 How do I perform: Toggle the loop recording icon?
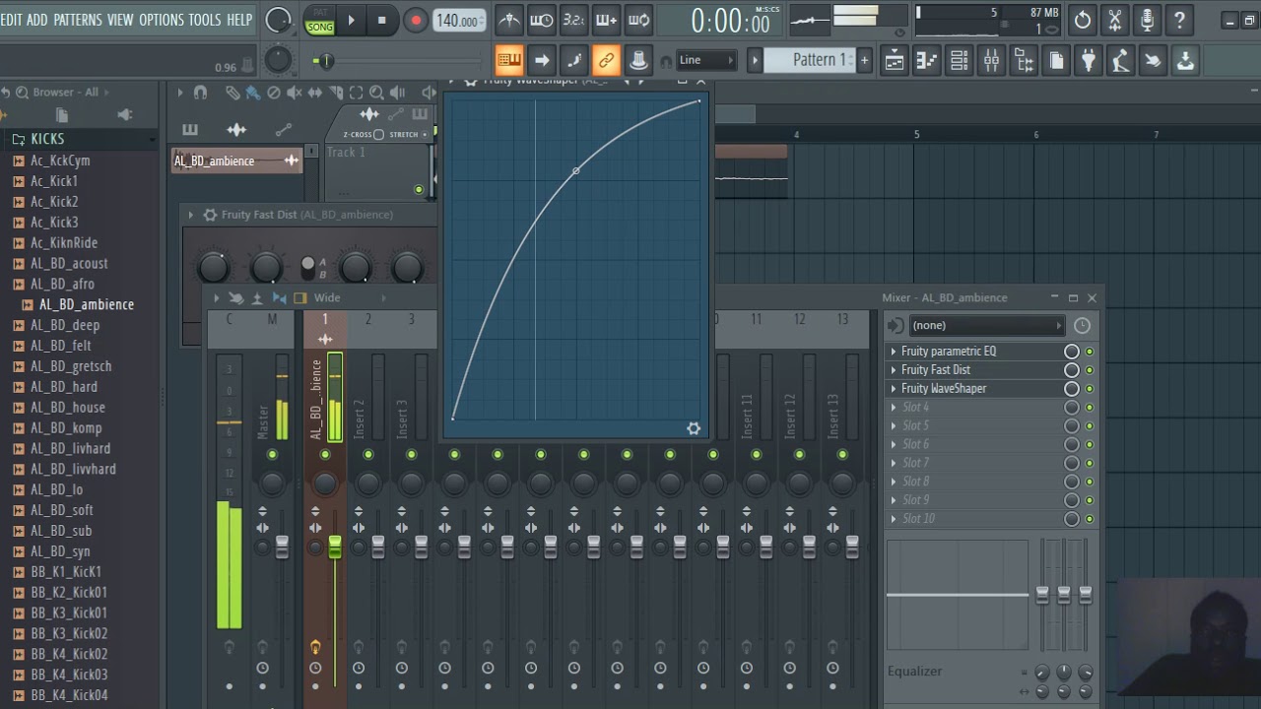(638, 19)
